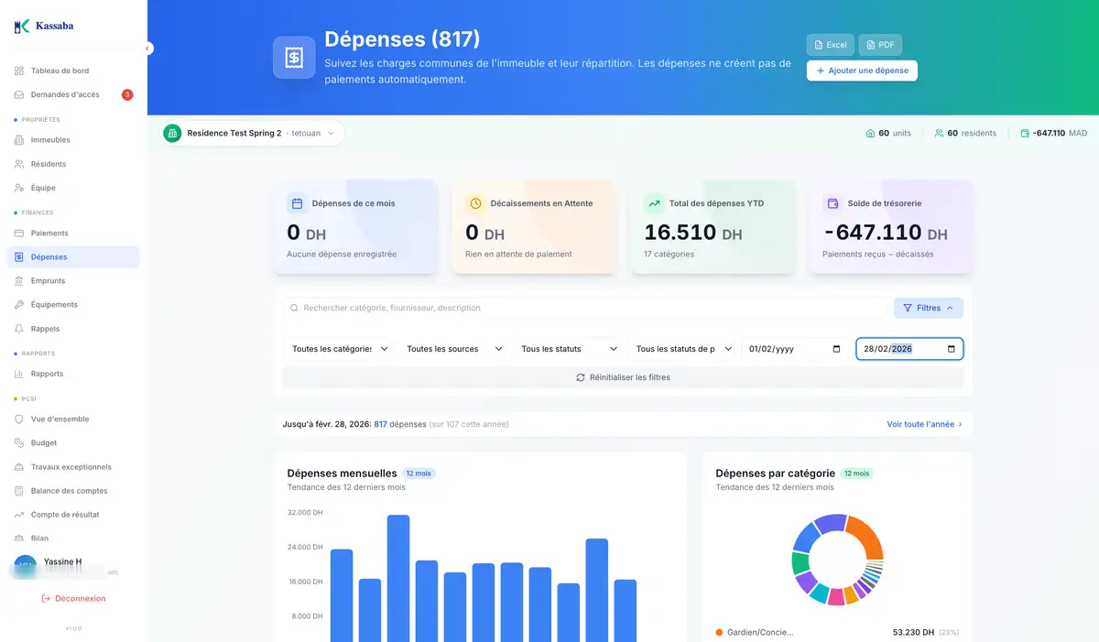1099x642 pixels.
Task: Click the expense search input field
Action: 586,309
